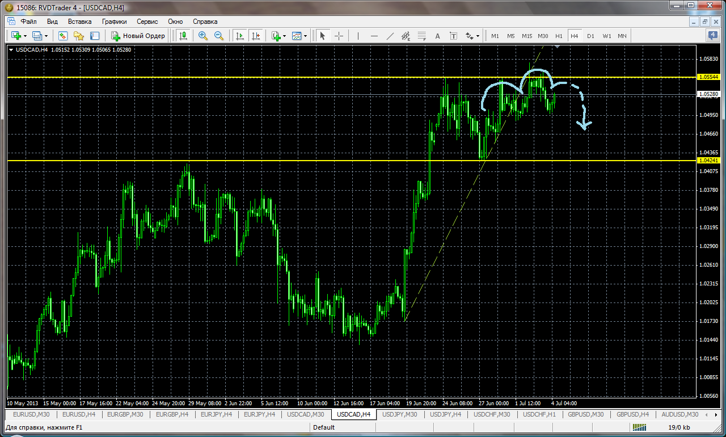Screen dimensions: 726x437
Task: Open the Файл menu
Action: coord(28,22)
